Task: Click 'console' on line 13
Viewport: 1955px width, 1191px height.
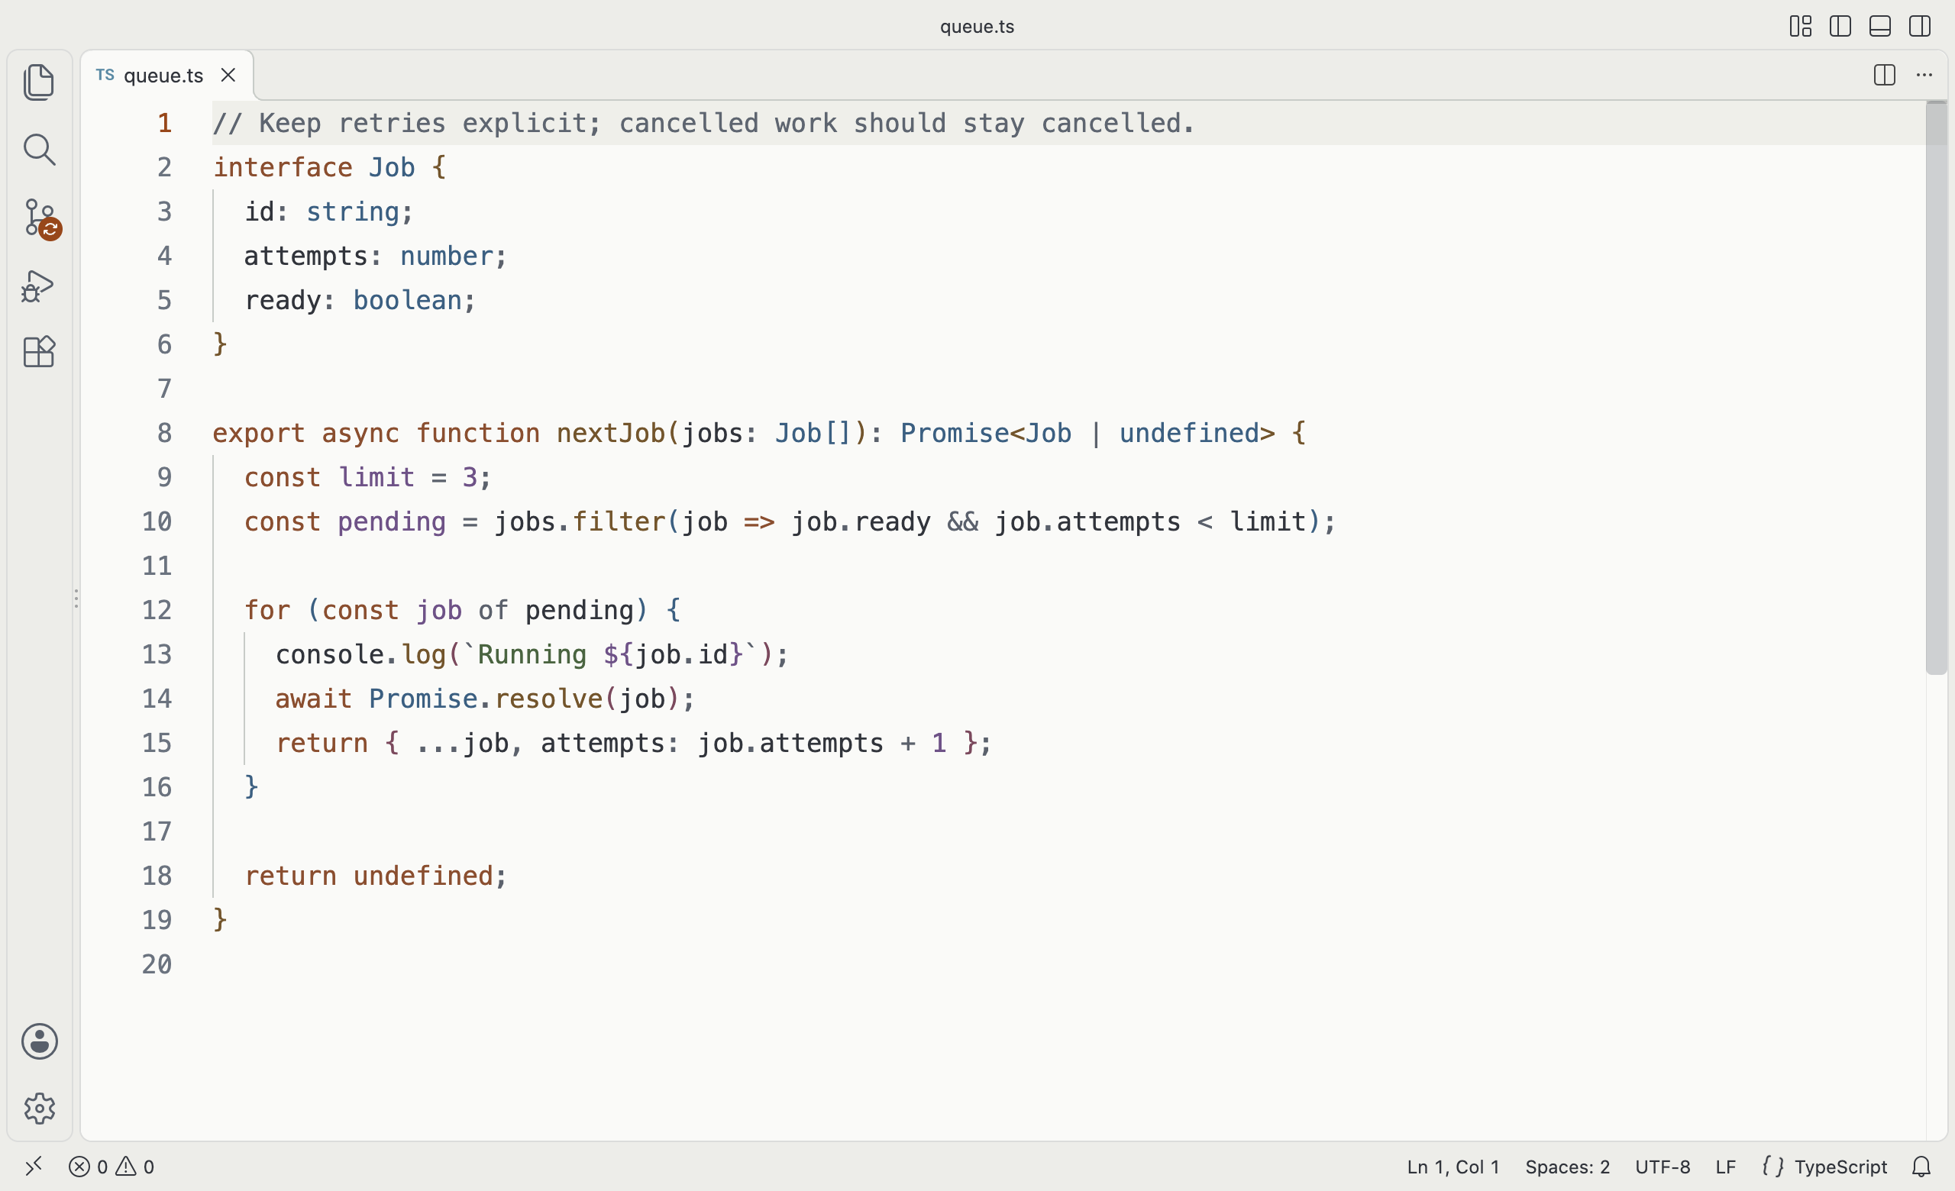Action: tap(330, 654)
